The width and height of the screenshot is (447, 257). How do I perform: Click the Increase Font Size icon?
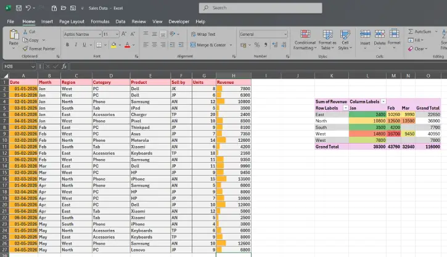124,34
